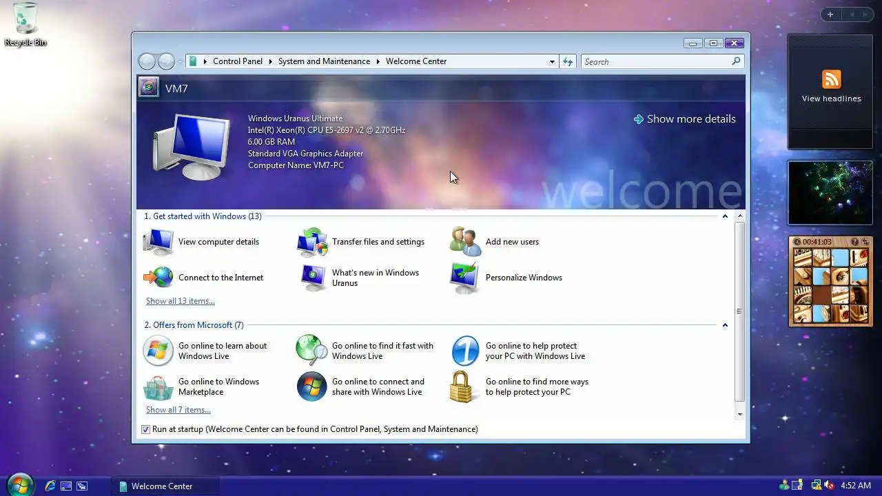Open address bar history dropdown arrow
Screen dimensions: 882x496
click(x=552, y=61)
